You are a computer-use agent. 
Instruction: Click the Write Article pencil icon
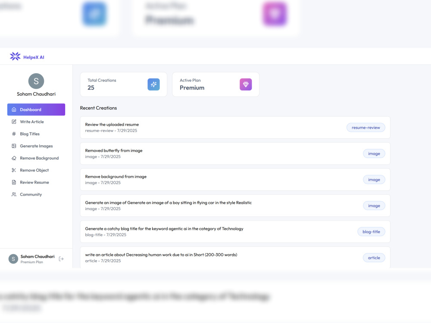pos(14,122)
